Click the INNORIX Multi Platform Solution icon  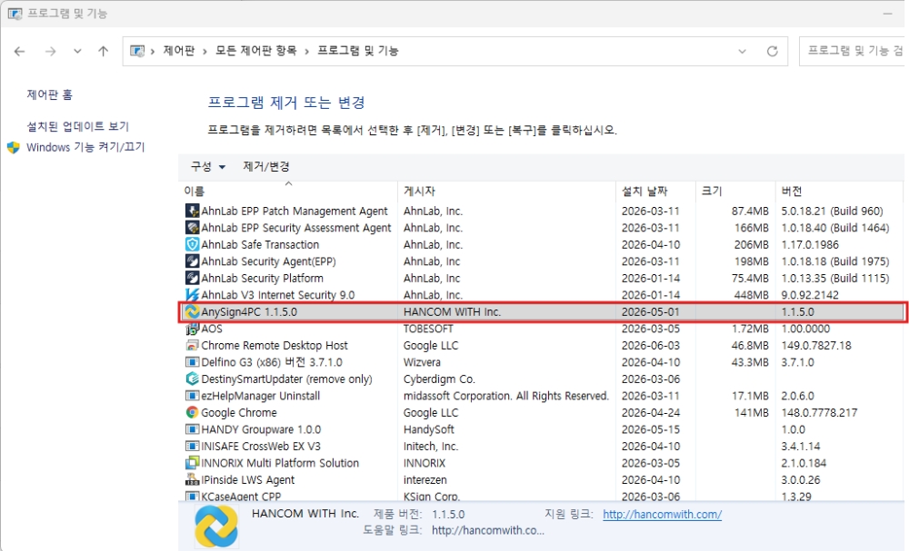tap(192, 462)
